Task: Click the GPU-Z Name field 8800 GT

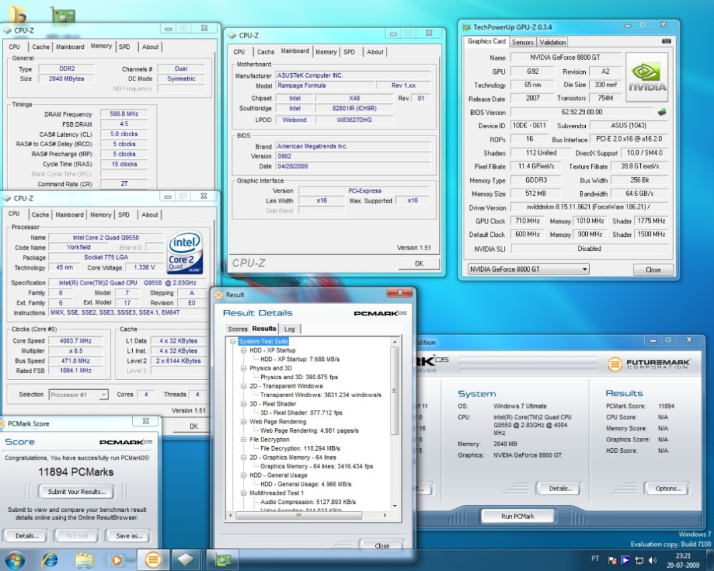Action: pos(565,58)
